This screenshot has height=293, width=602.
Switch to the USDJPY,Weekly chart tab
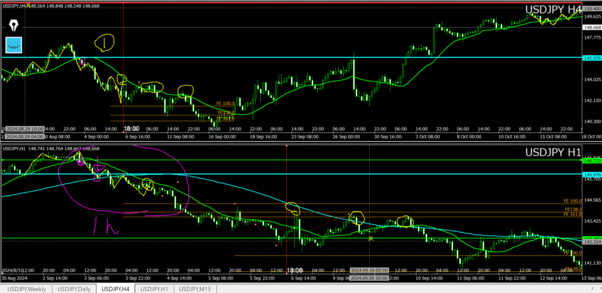25,288
